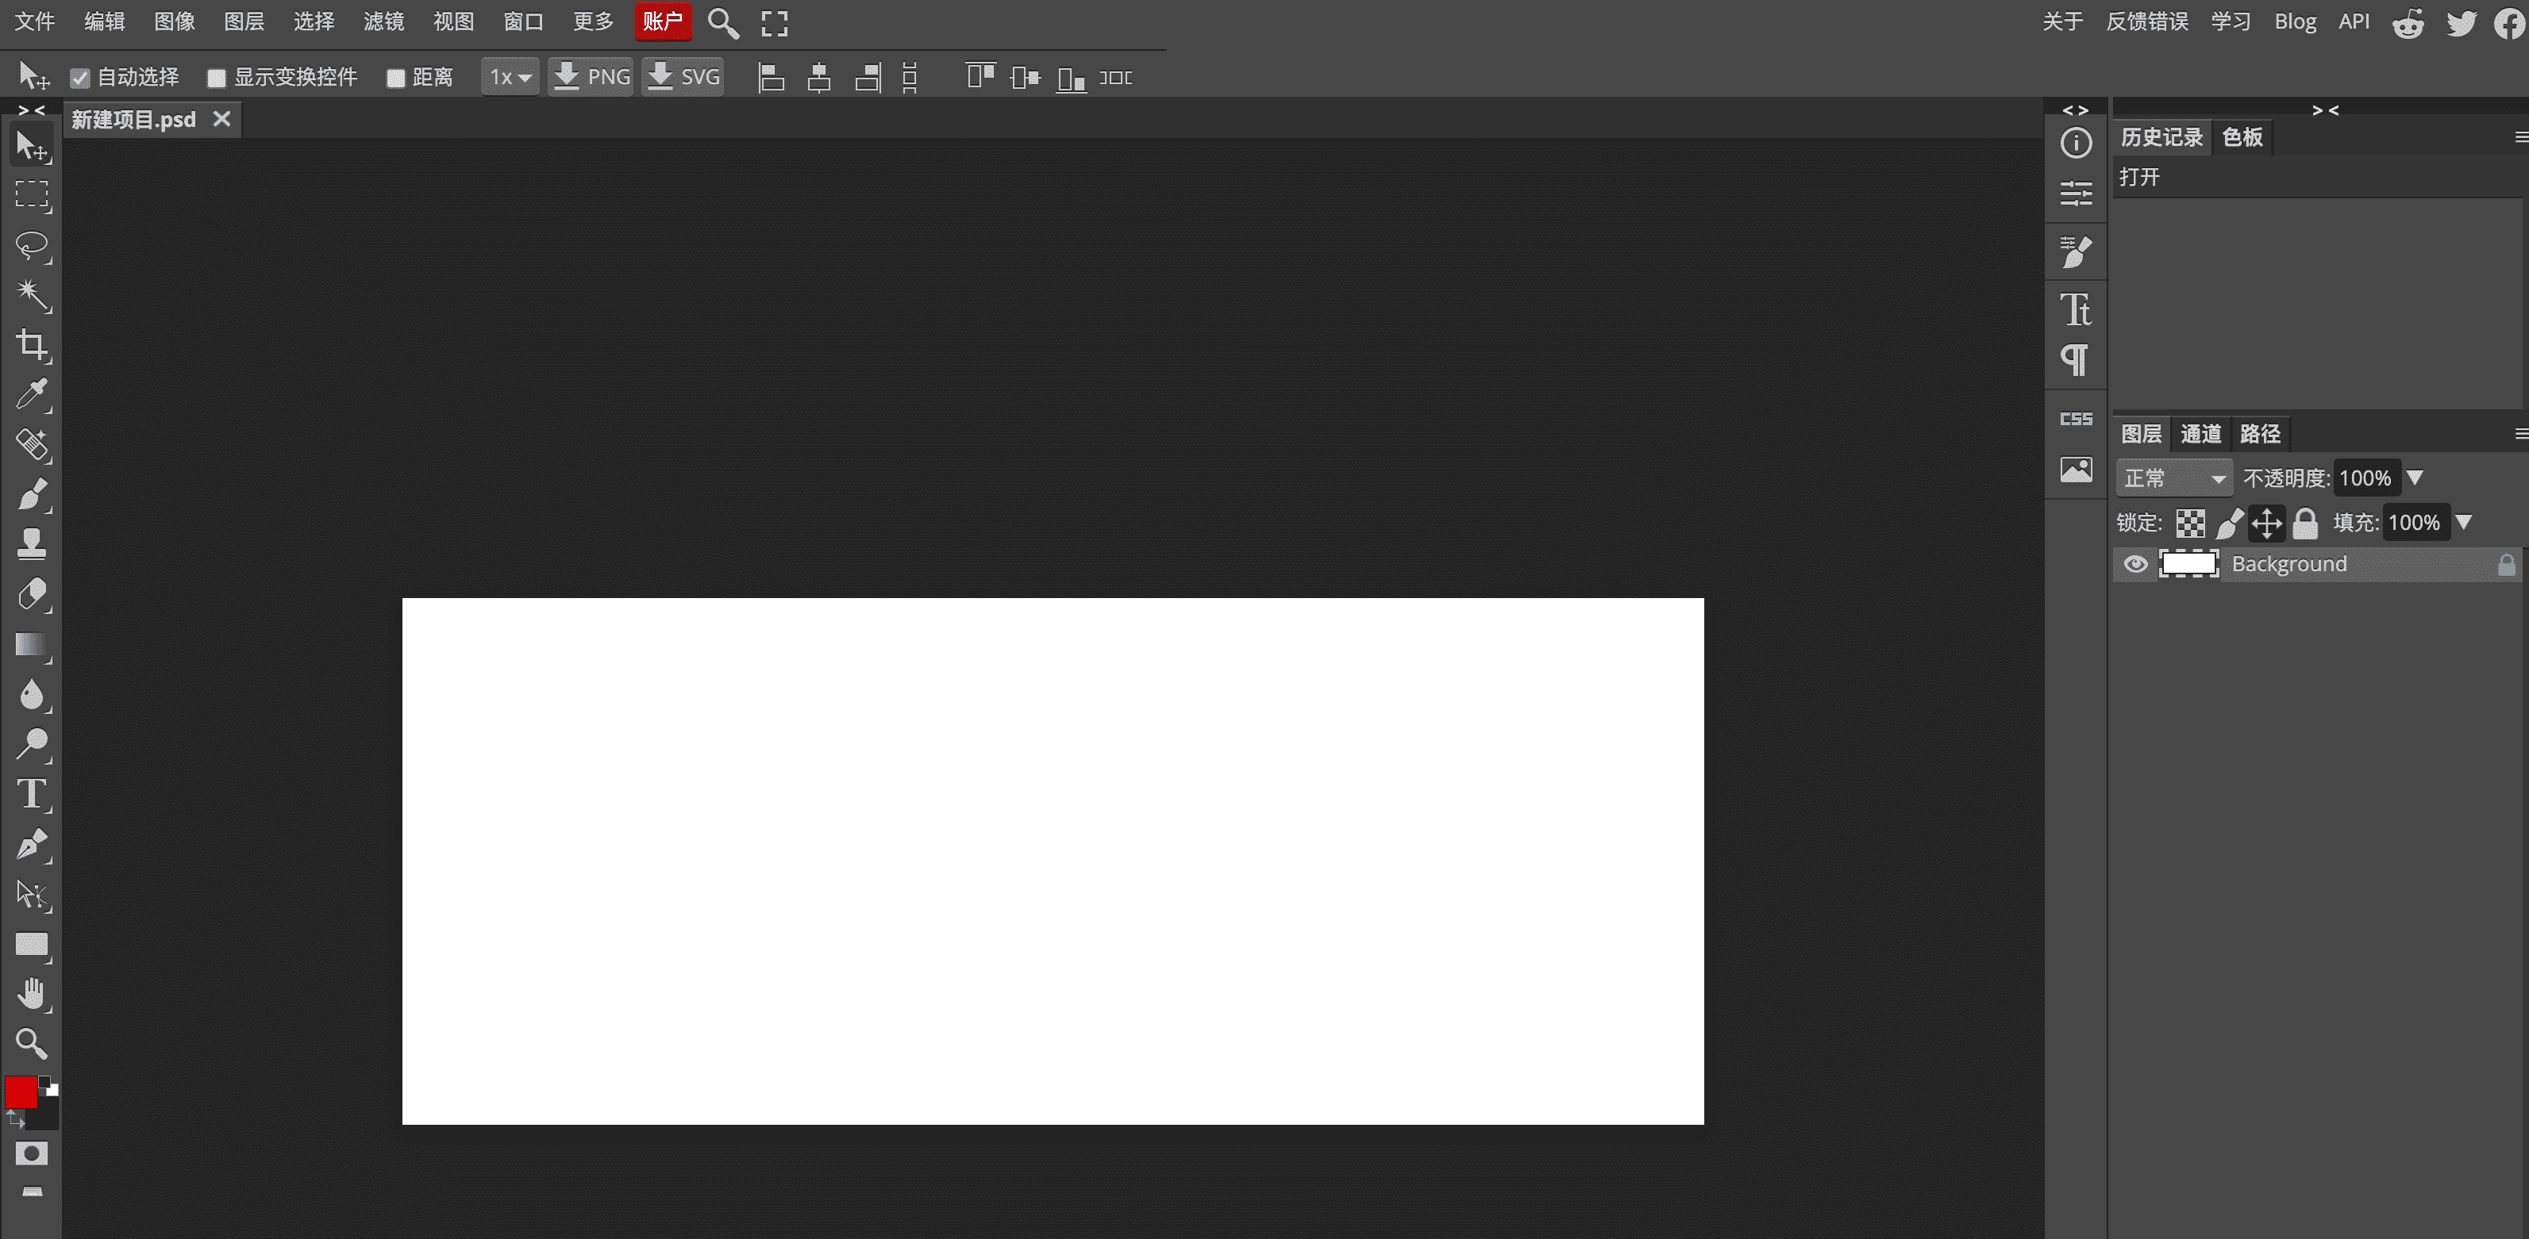Screen dimensions: 2529x1239
Task: Switch to the 通道 tab
Action: click(2200, 434)
